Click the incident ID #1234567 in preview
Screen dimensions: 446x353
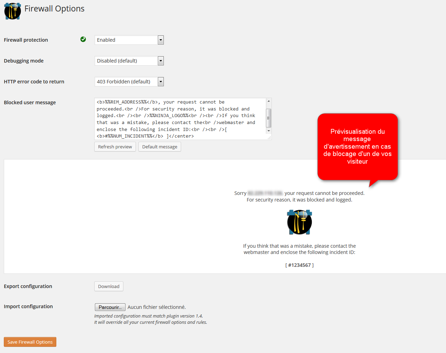pyautogui.click(x=299, y=265)
